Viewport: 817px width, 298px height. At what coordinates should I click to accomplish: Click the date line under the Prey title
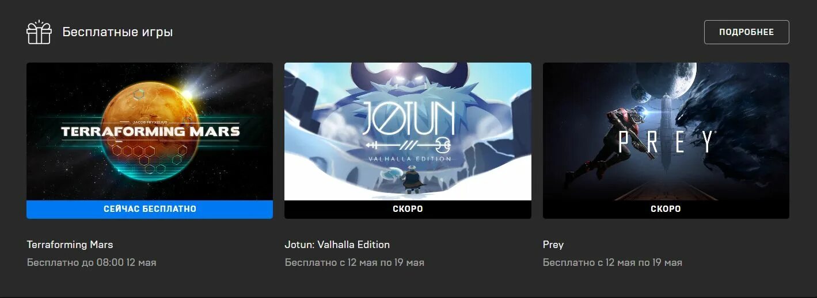point(612,262)
